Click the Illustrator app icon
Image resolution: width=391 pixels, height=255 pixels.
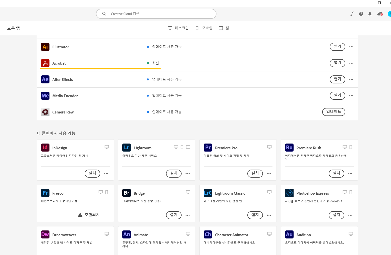click(x=45, y=47)
